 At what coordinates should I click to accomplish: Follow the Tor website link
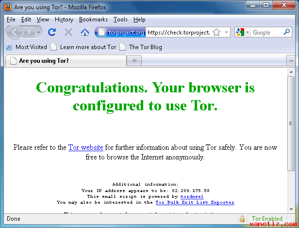(x=86, y=147)
